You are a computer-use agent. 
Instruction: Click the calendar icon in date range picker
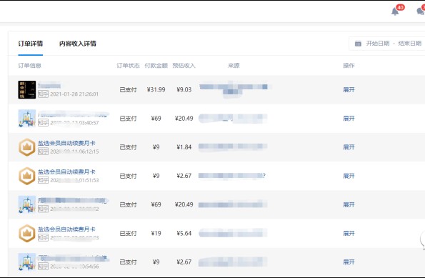pyautogui.click(x=358, y=44)
